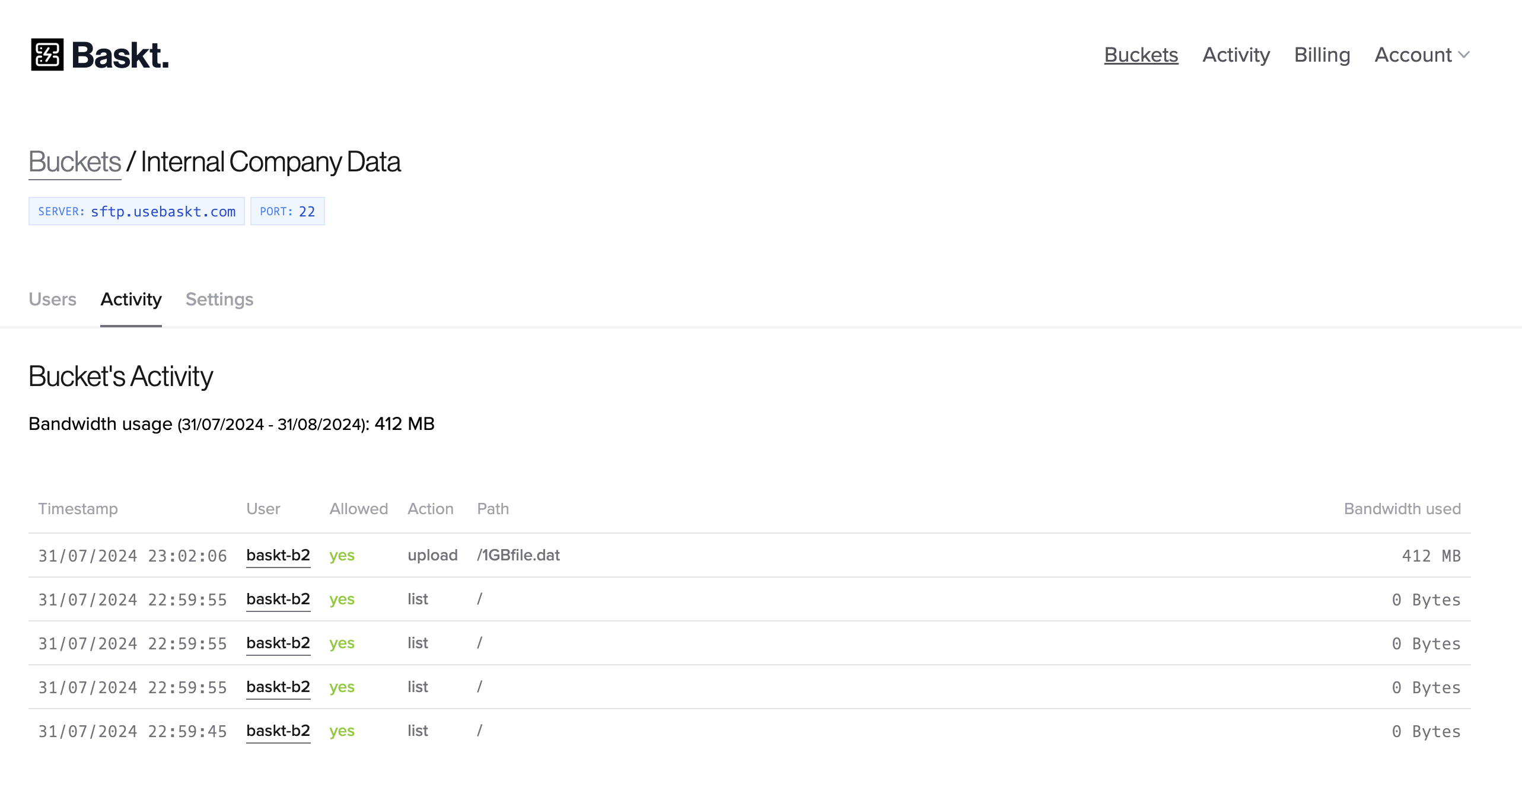Click the 412 MB bandwidth cell

click(x=1430, y=556)
